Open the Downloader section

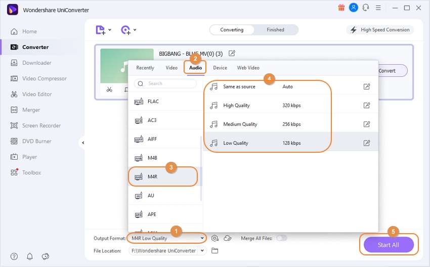[31, 63]
